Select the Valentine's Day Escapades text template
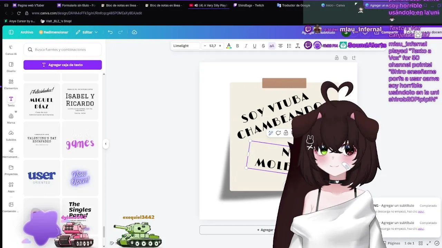The image size is (442, 248). (x=41, y=140)
